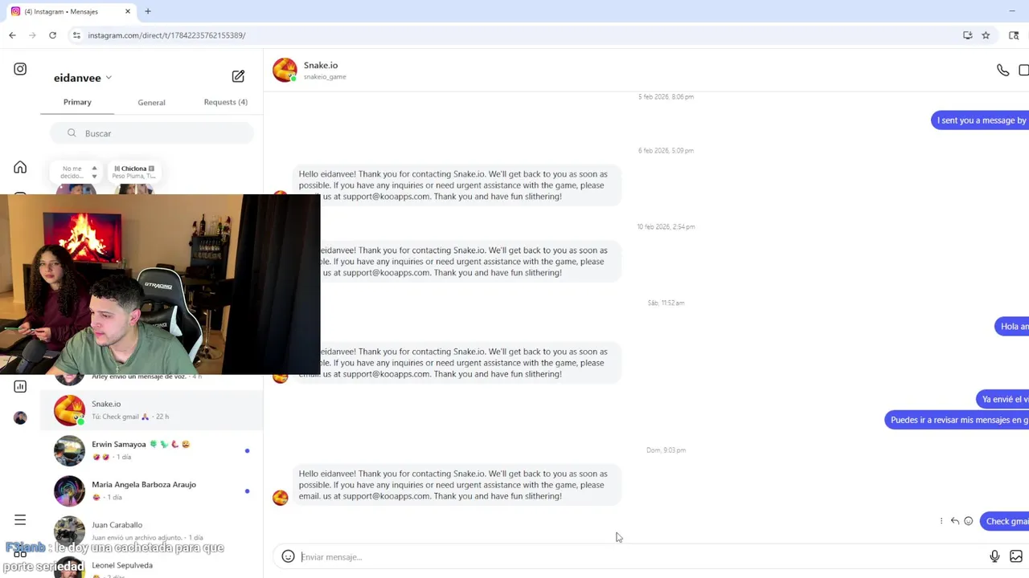Open Erwin Samayoa conversation
Image resolution: width=1029 pixels, height=578 pixels.
coord(152,450)
